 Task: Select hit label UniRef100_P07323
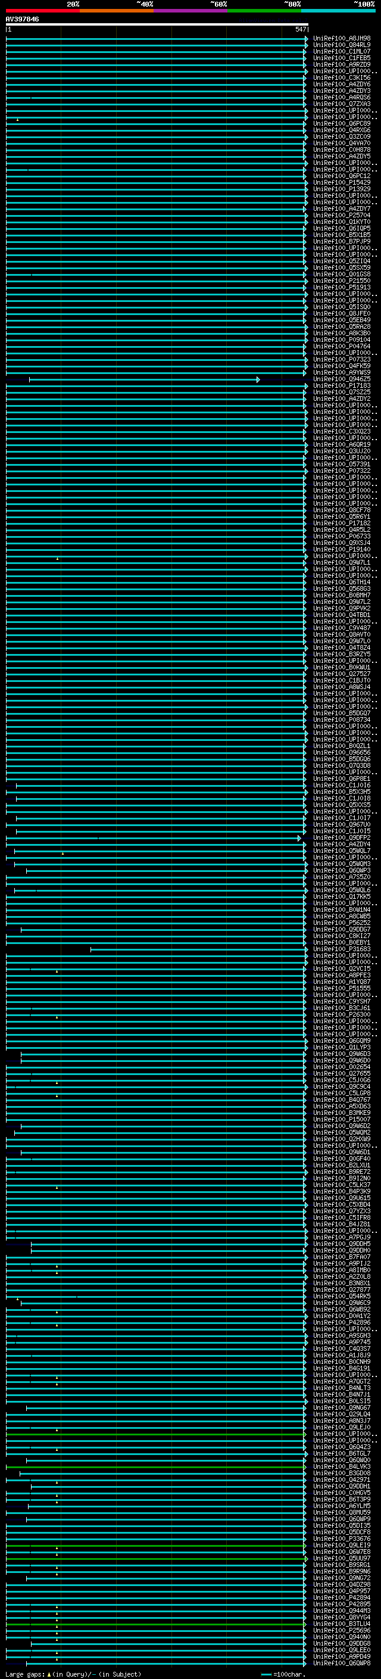click(x=342, y=359)
